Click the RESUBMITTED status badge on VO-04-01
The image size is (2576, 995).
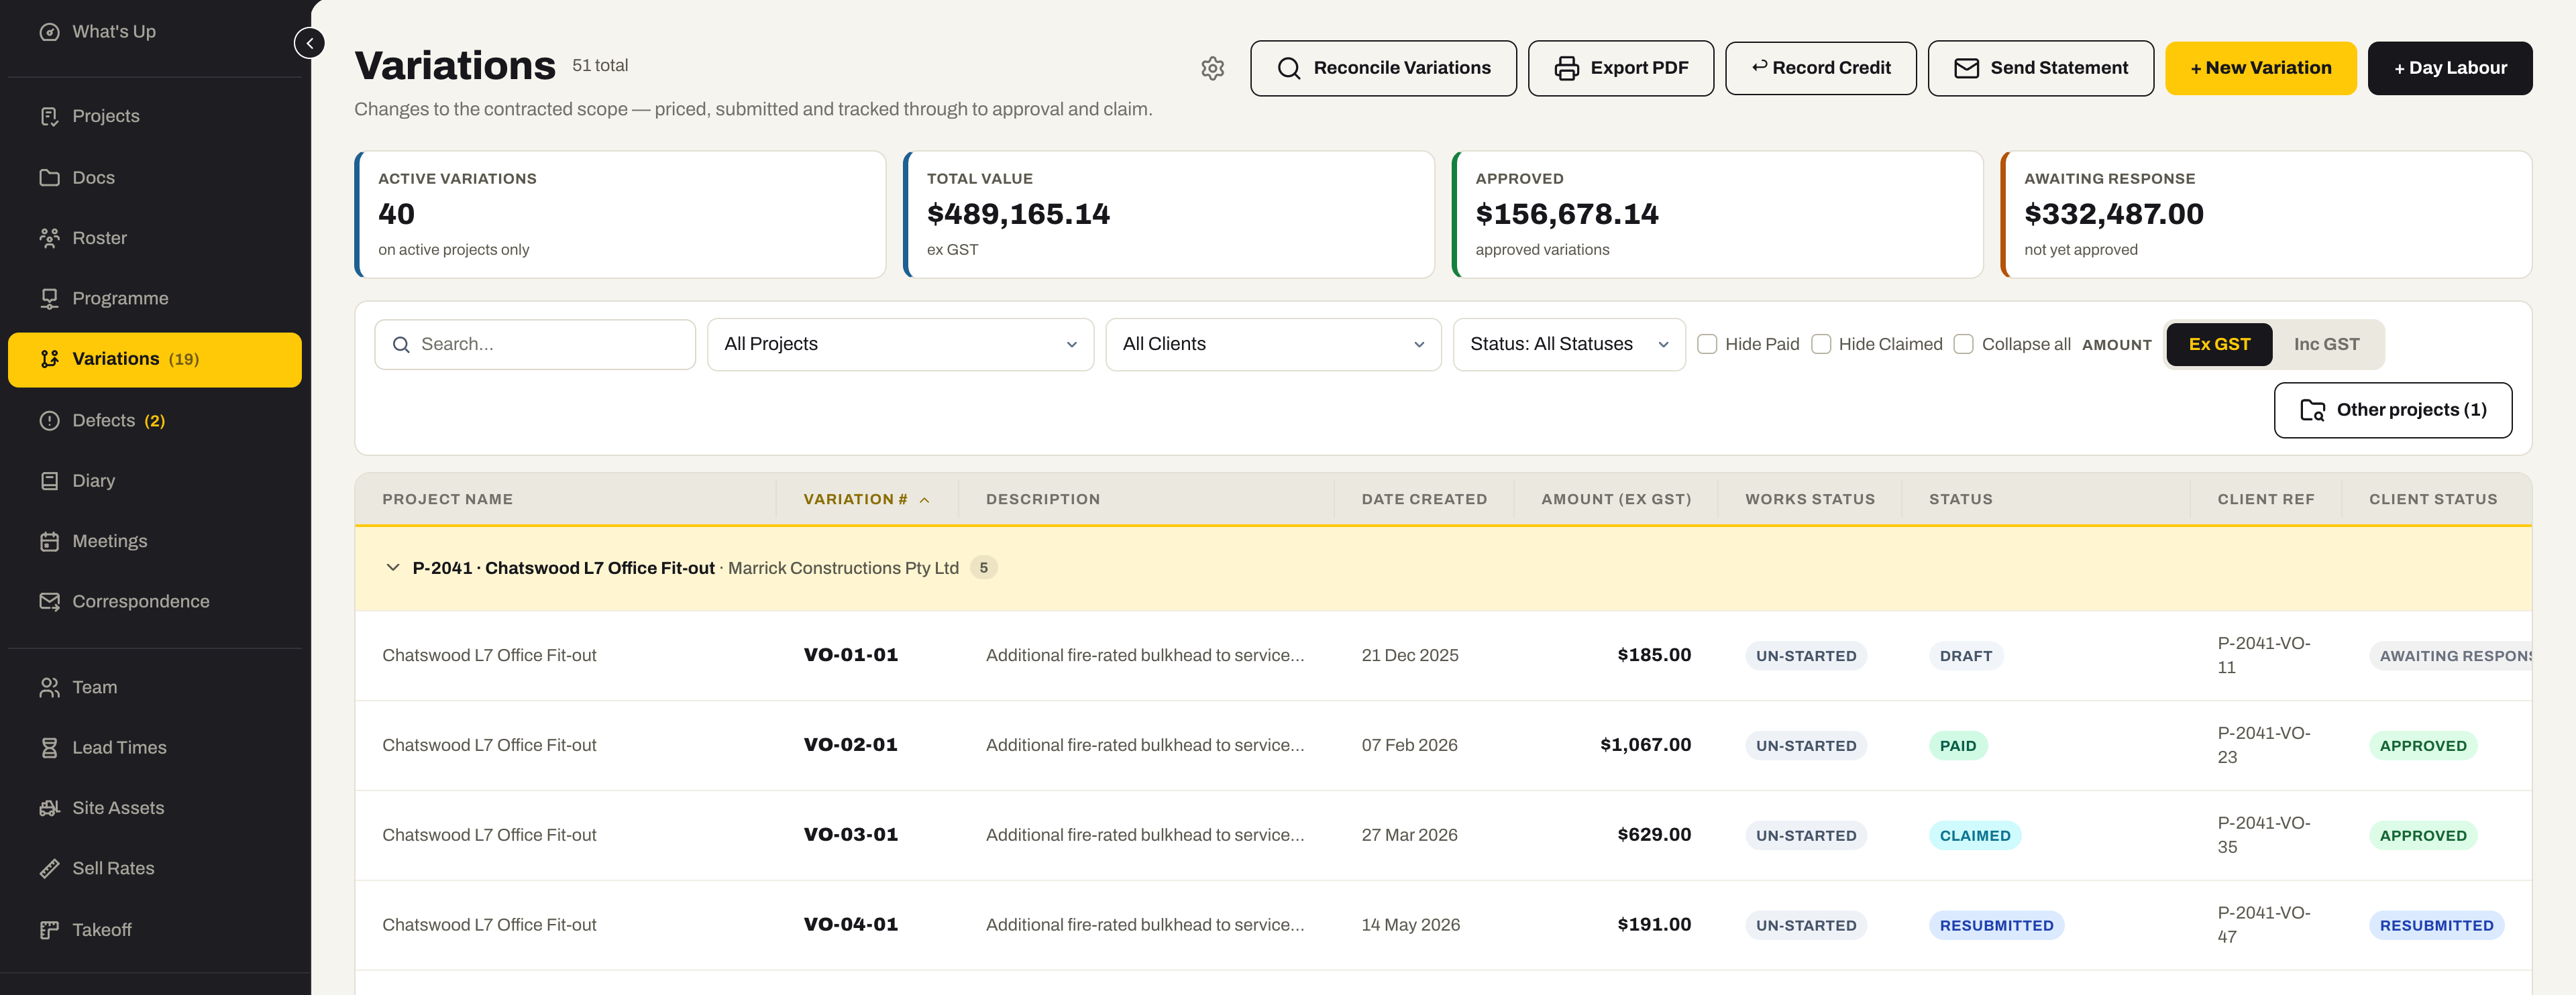tap(1996, 925)
